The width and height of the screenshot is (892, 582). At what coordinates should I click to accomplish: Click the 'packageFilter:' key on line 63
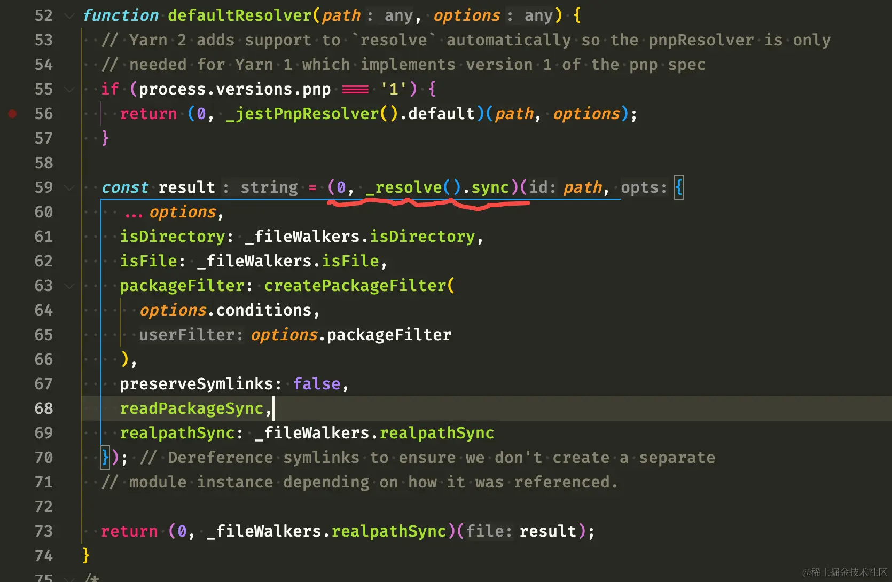coord(186,286)
